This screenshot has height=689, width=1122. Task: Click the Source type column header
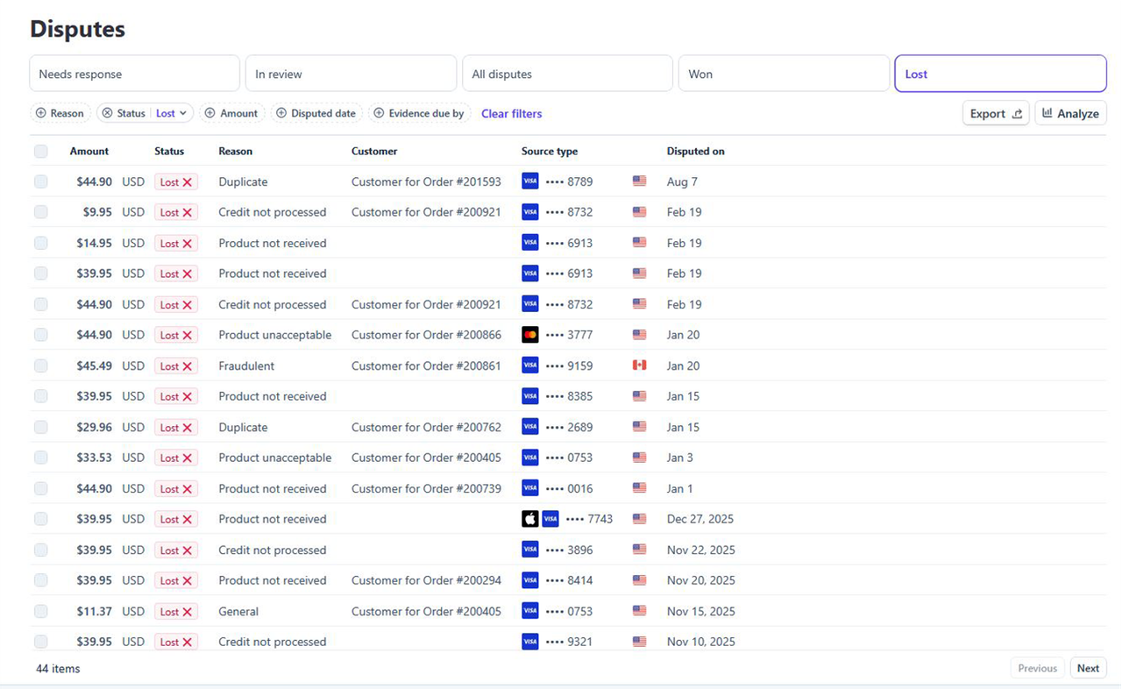pos(550,151)
